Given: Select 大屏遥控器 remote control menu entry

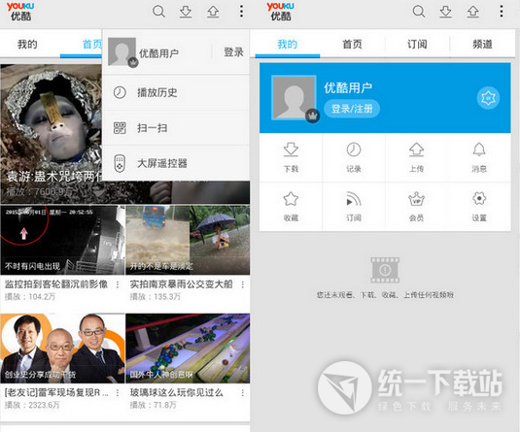Looking at the screenshot, I should point(176,163).
